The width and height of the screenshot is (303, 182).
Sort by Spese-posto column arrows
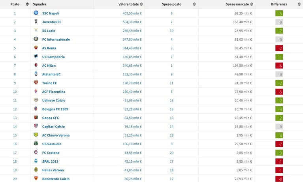194,4
